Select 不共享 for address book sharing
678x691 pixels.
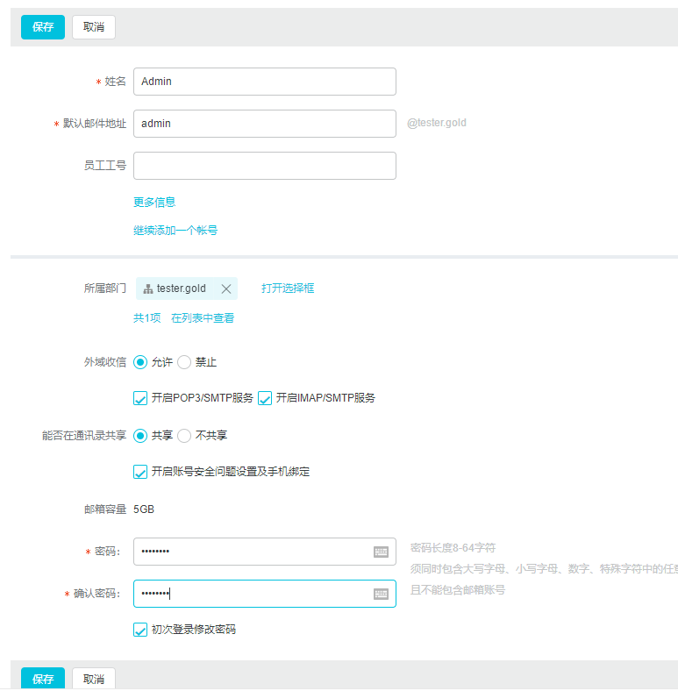point(184,435)
